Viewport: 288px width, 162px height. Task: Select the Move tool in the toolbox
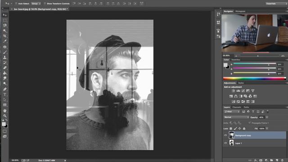click(5, 15)
